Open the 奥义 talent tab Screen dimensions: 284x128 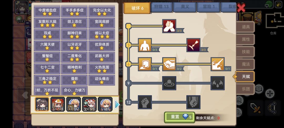185,7
